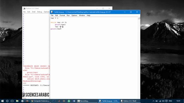Switch to Computer Sciences Chrome window
Screen dimensions: 184x103
40,101
